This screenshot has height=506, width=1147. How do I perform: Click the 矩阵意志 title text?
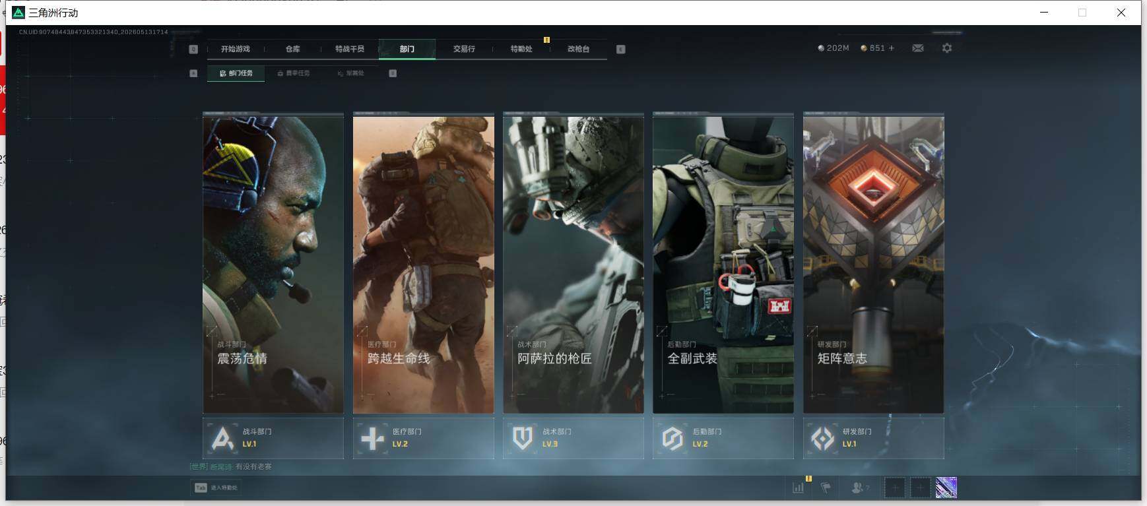tap(842, 359)
